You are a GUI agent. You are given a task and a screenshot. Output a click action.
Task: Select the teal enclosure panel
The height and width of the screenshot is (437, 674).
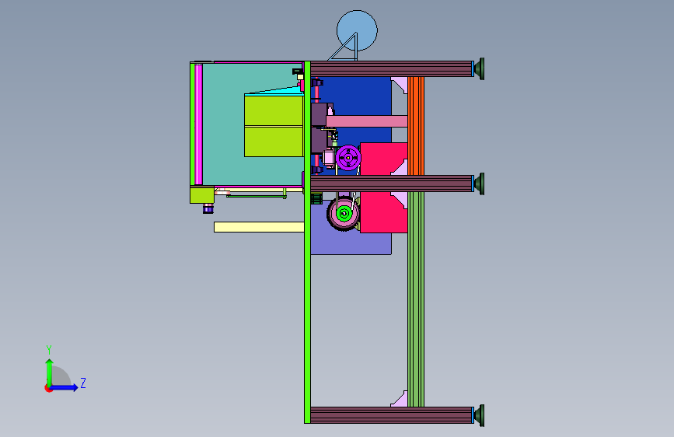point(224,124)
